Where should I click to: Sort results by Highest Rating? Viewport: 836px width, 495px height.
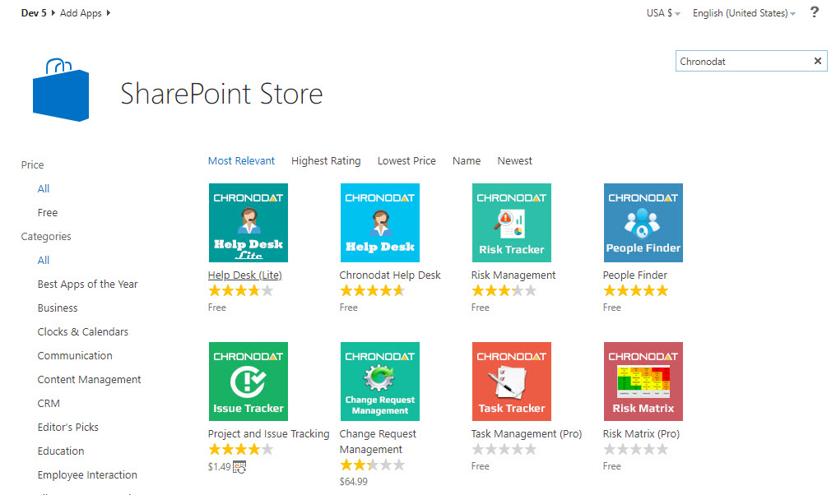pos(326,161)
